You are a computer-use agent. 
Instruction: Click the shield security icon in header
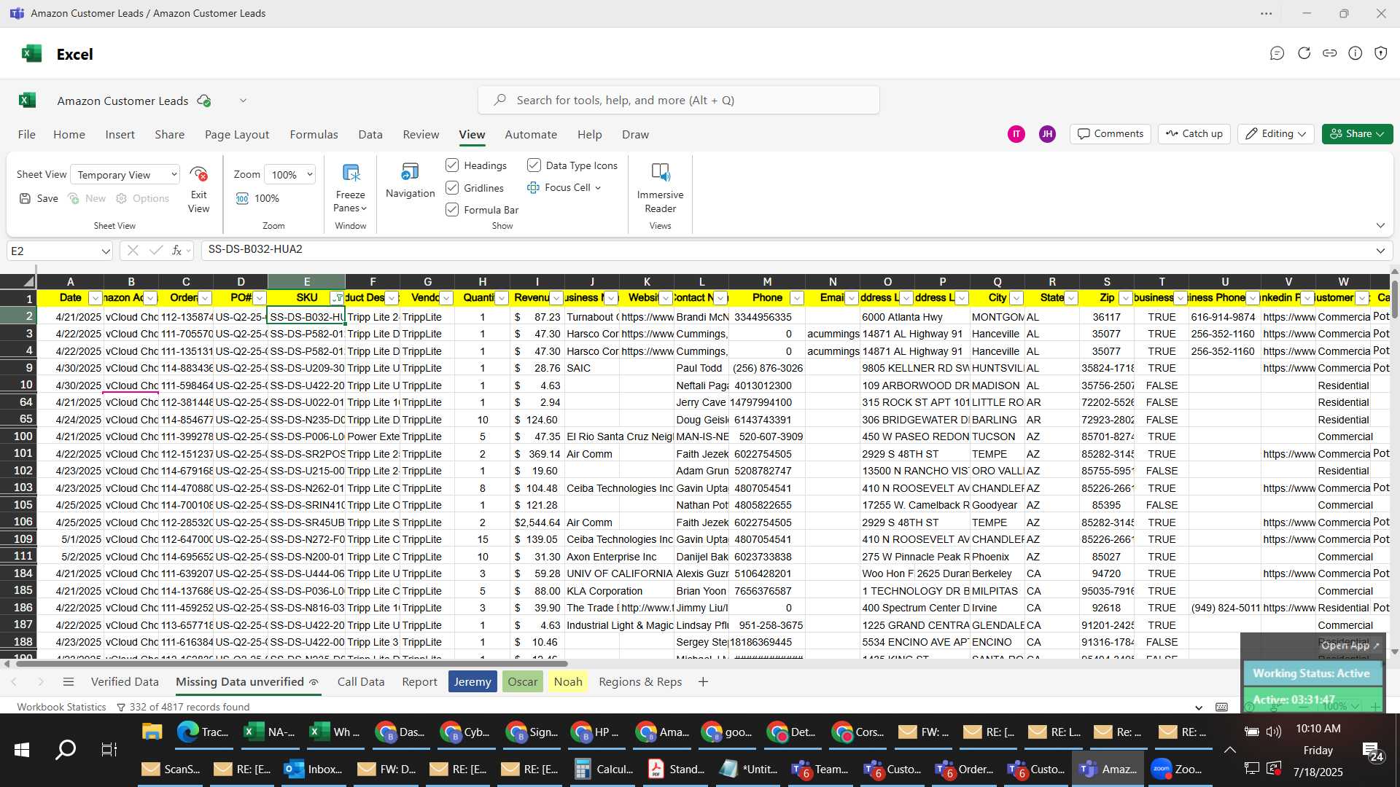click(1380, 53)
